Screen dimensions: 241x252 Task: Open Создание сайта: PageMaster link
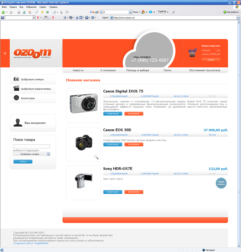(31, 243)
